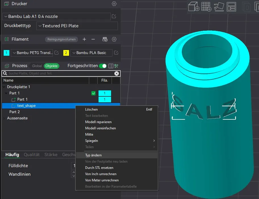Image resolution: width=259 pixels, height=199 pixels.
Task: Click the Prozess layers icon
Action: point(7,66)
